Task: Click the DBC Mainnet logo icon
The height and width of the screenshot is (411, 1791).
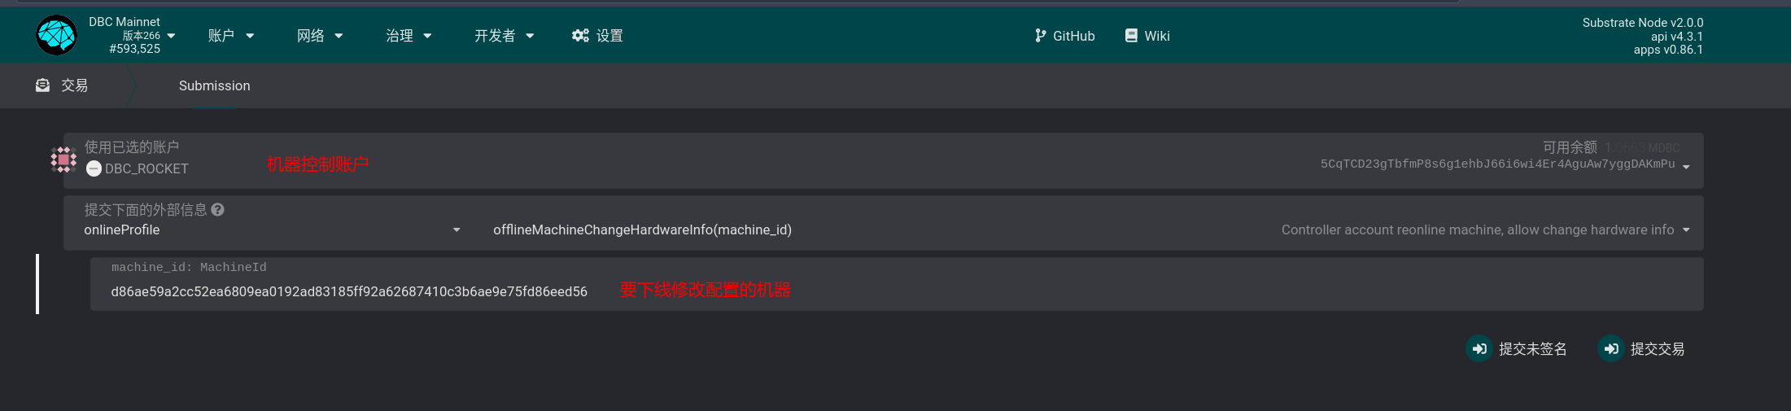Action: click(57, 35)
